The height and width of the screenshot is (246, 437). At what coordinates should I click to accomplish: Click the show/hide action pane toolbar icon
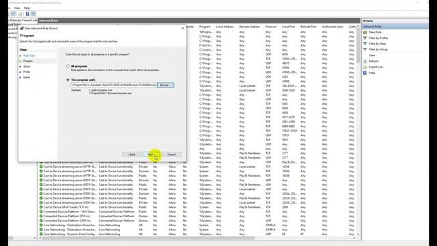point(33,14)
